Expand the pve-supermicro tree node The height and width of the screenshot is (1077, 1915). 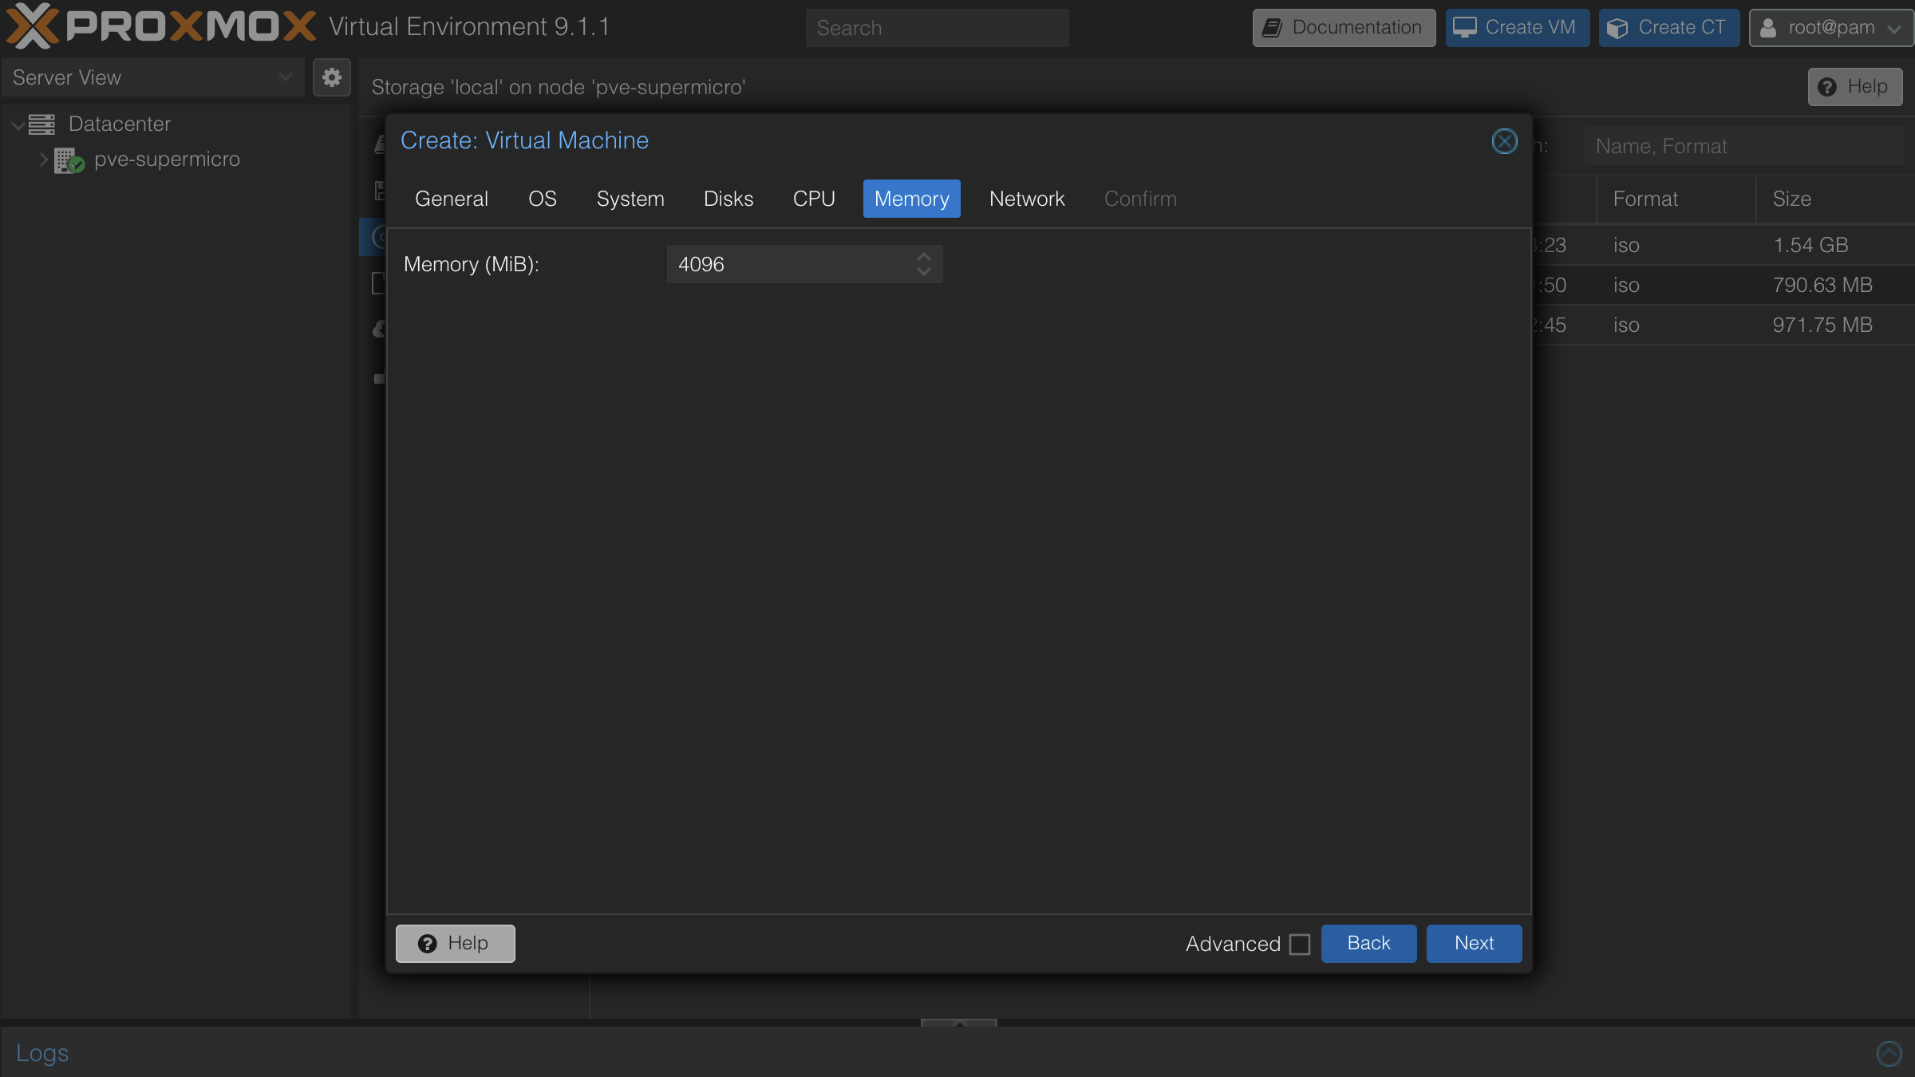[x=43, y=160]
